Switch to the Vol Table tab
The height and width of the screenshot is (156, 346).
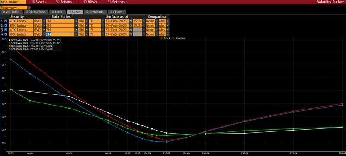coord(11,12)
